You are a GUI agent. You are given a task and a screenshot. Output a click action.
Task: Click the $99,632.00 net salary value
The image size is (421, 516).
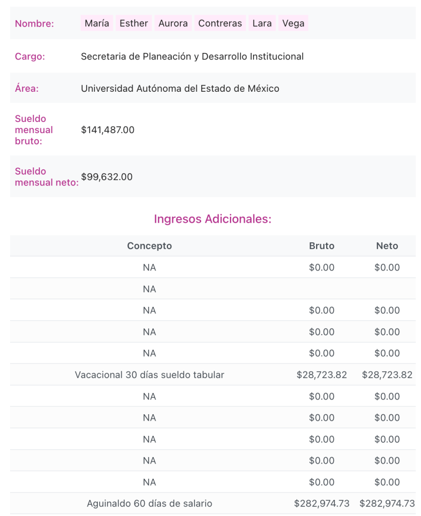[106, 177]
